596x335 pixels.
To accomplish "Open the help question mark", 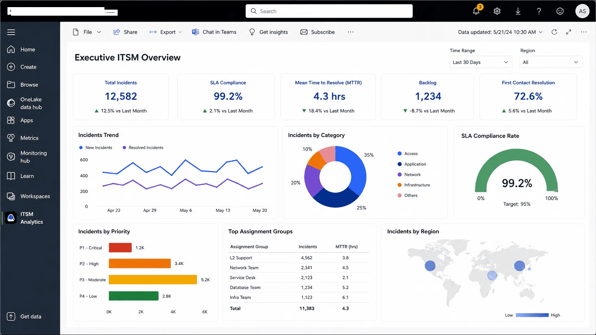I will tap(539, 11).
